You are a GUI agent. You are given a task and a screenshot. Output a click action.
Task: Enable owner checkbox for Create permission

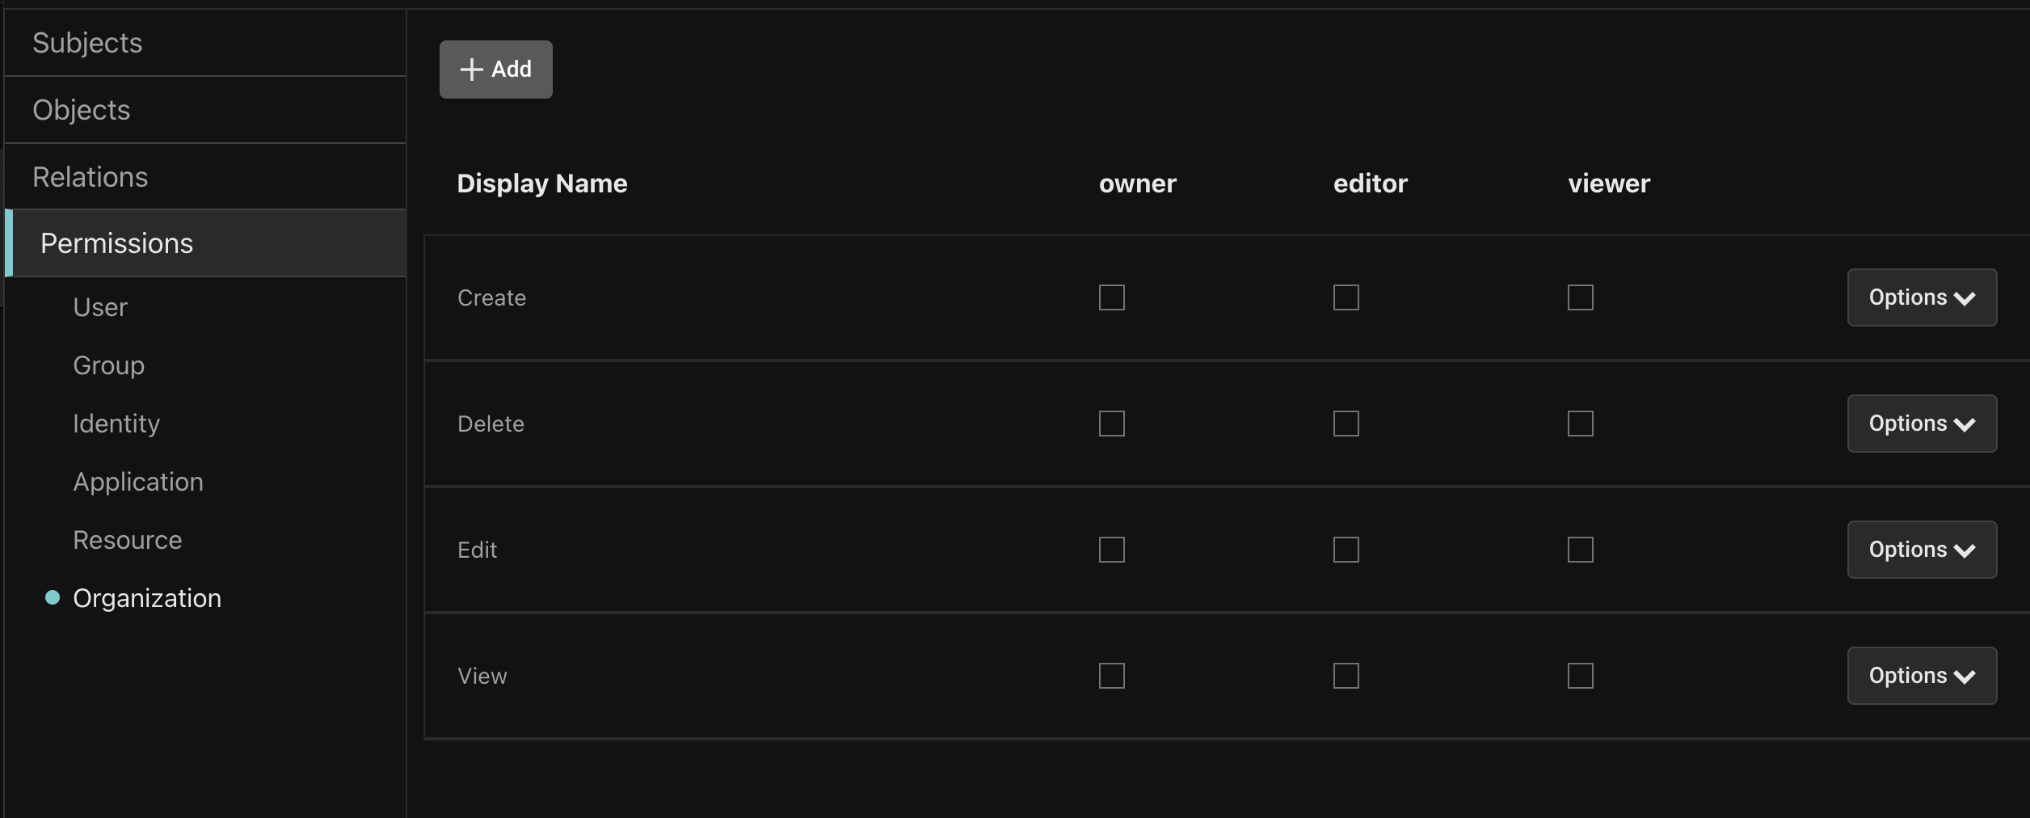tap(1111, 297)
